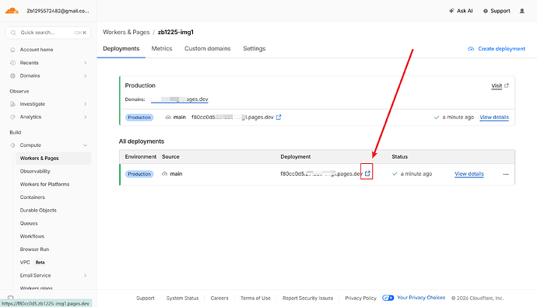Viewport: 537px width, 307px height.
Task: Open footer Support link
Action: (146, 298)
